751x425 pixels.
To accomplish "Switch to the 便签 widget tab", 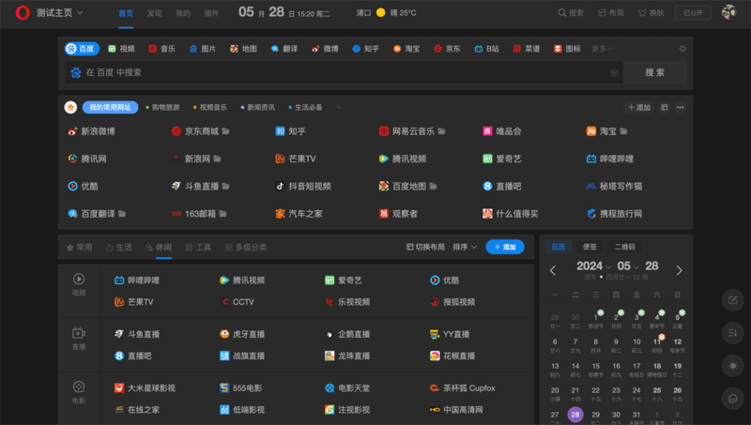I will tap(590, 247).
